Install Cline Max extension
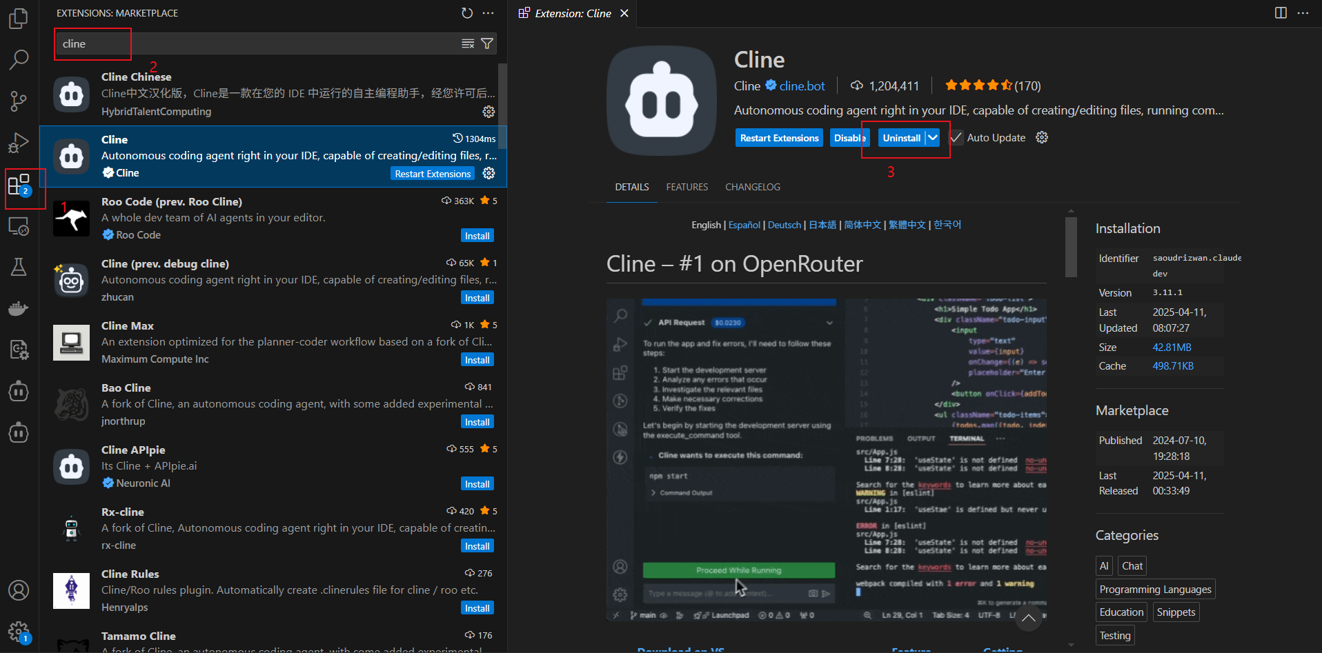The image size is (1322, 653). (x=477, y=360)
